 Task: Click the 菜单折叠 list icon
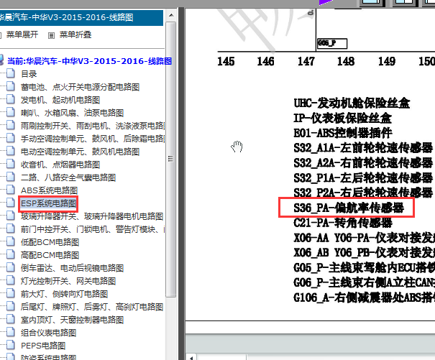[x=51, y=35]
